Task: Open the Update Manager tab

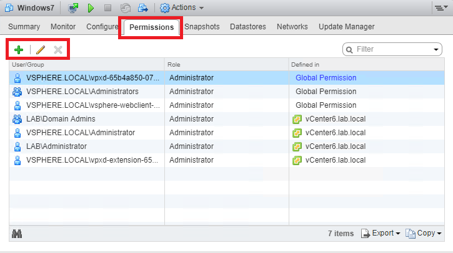Action: click(346, 27)
